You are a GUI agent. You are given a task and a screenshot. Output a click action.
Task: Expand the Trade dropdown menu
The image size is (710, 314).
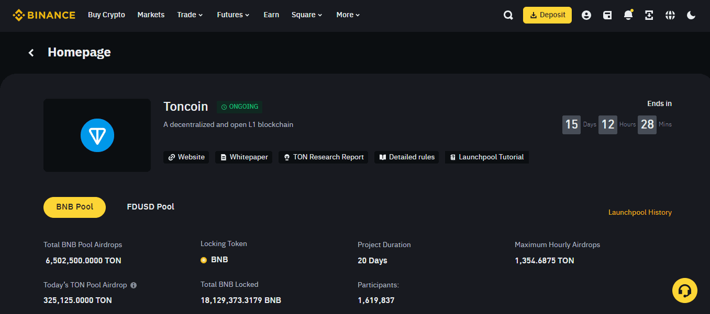[190, 15]
